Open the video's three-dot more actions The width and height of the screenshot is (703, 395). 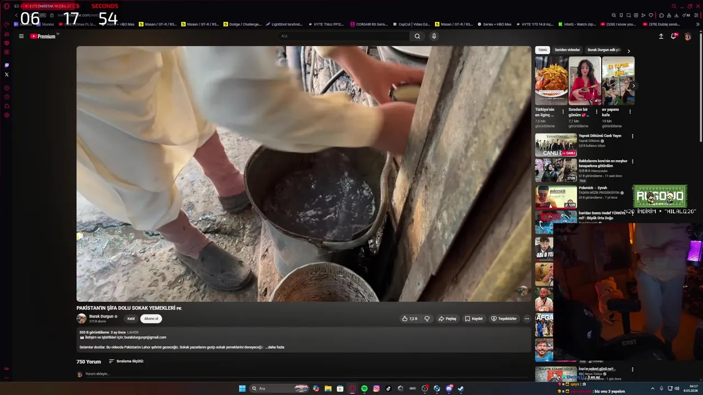(x=527, y=319)
